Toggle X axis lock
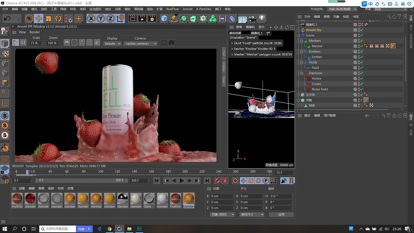 coord(91,18)
